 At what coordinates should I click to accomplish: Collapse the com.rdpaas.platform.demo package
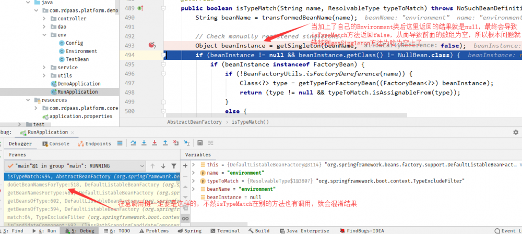37,10
